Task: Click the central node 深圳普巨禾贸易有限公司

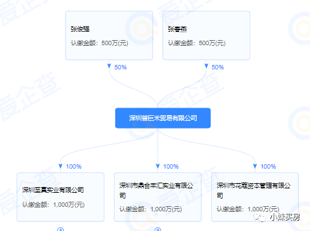Action: coord(163,118)
